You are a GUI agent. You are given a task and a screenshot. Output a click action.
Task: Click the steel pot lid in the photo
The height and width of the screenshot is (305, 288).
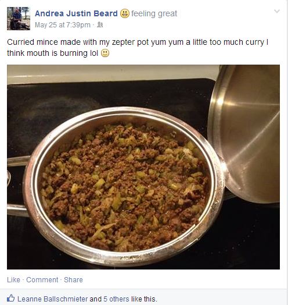pos(245,134)
